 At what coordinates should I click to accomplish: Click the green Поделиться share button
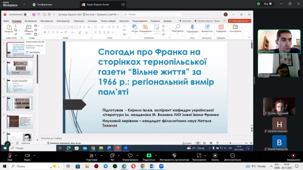(149, 156)
